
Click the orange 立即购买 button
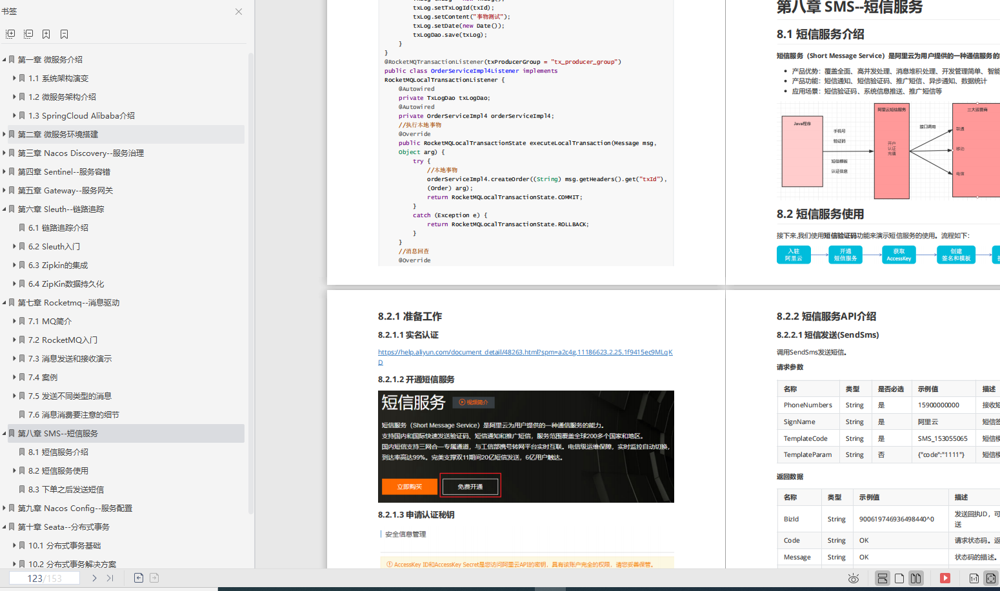pyautogui.click(x=409, y=487)
